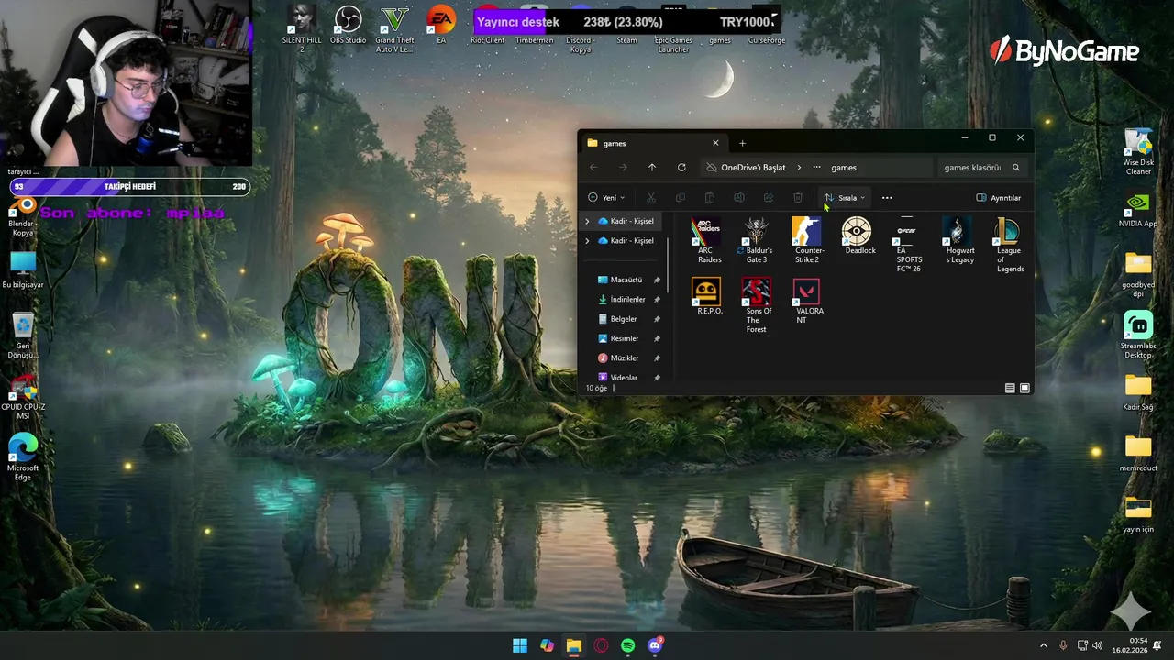Screen dimensions: 1174x660
Task: Select Grand Theft Auto V desktop icon
Action: click(x=394, y=29)
